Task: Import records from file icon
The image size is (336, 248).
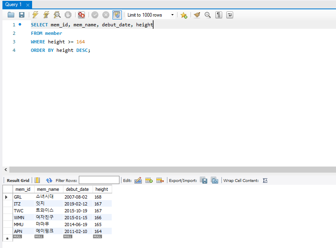Action: pos(215,180)
